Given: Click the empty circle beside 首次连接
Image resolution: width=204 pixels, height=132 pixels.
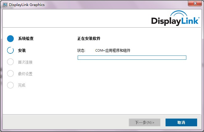Looking at the screenshot, I should coord(10,62).
